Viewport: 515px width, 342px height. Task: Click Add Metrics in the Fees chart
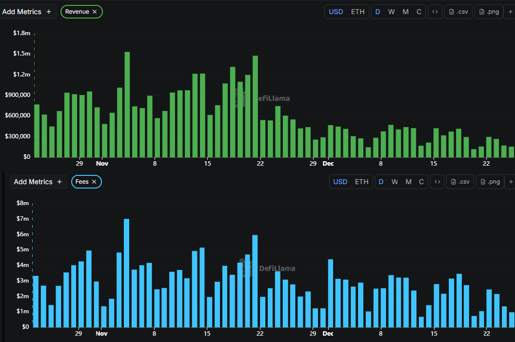(38, 182)
